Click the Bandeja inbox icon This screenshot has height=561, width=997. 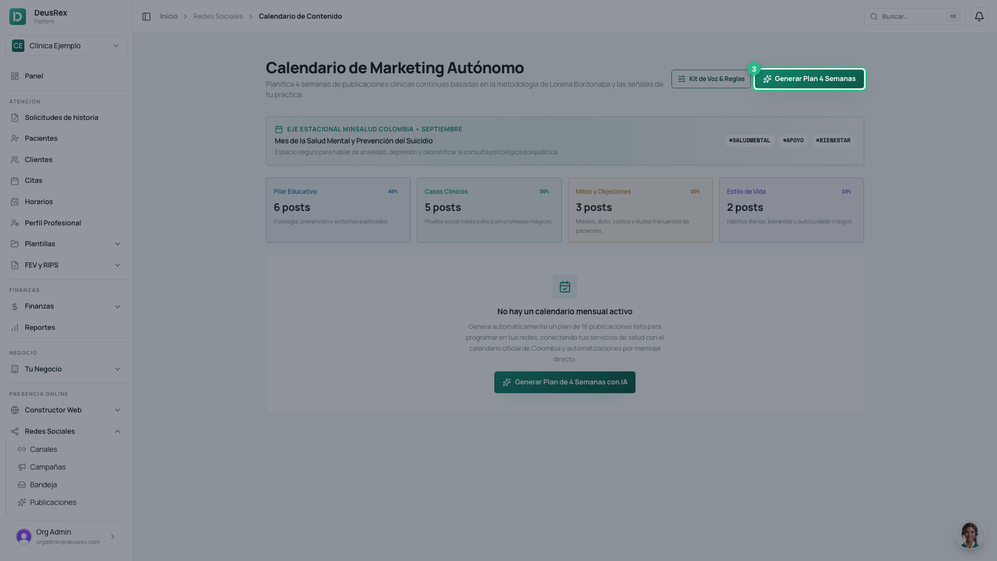click(22, 485)
